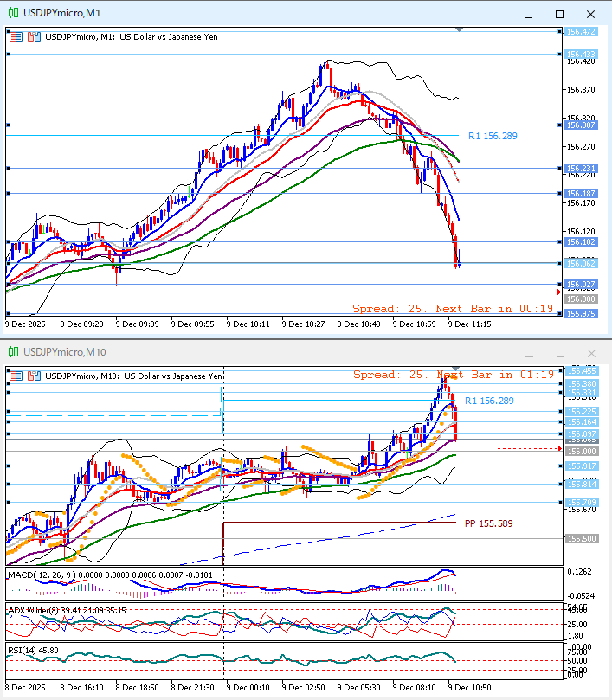Select the PP 155.589 pivot label
612x700 pixels.
[488, 523]
